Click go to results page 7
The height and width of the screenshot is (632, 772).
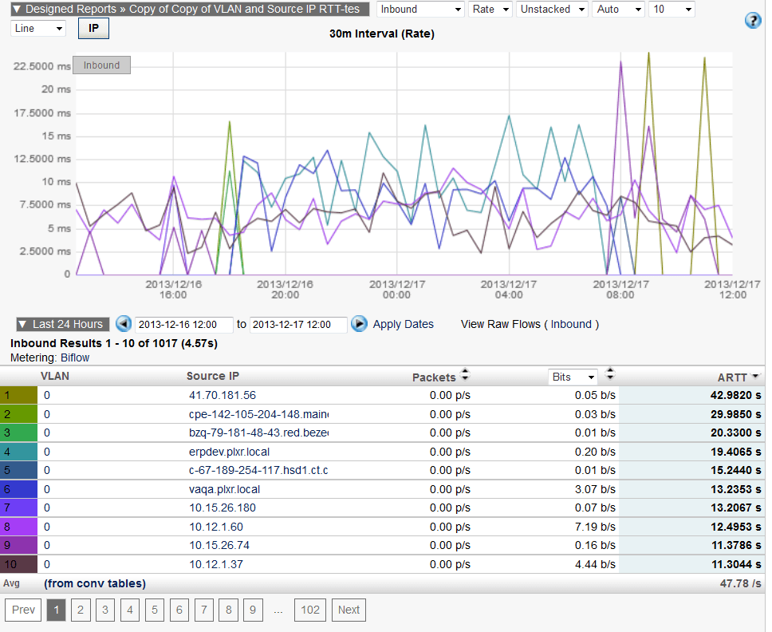click(x=204, y=610)
